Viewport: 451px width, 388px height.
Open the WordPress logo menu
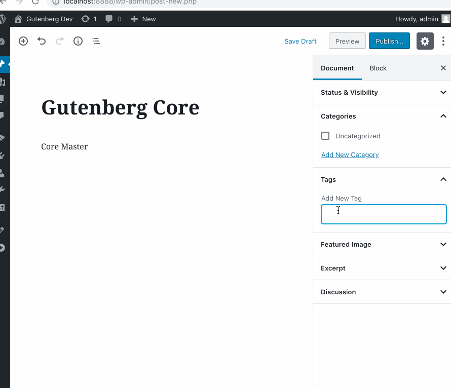pyautogui.click(x=3, y=19)
